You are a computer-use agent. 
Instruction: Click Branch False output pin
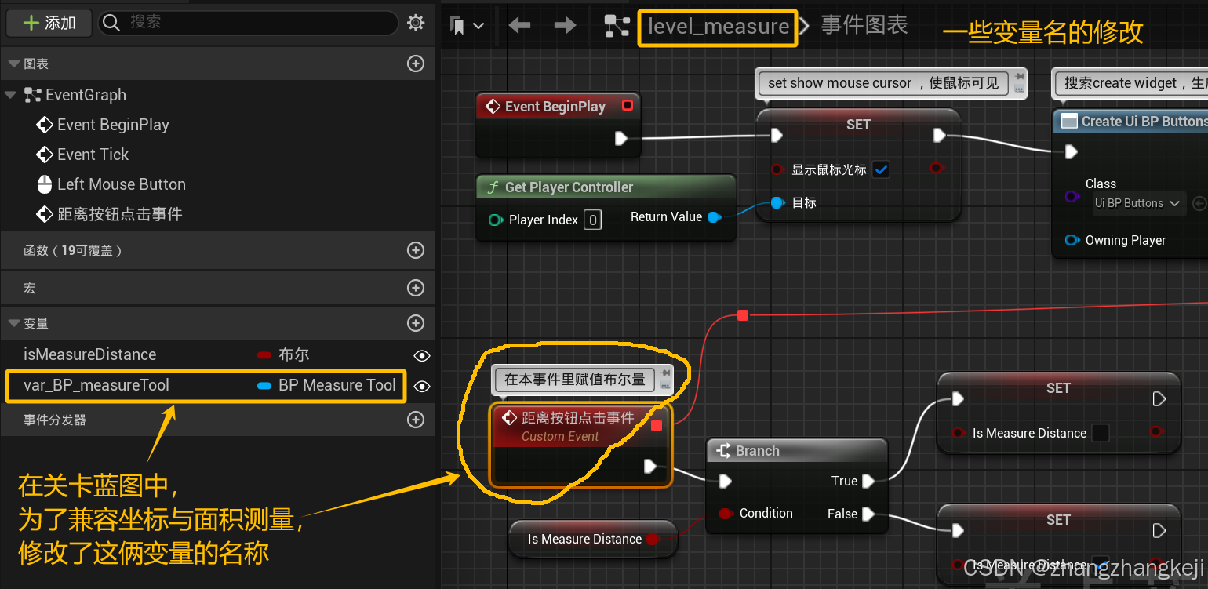[868, 514]
